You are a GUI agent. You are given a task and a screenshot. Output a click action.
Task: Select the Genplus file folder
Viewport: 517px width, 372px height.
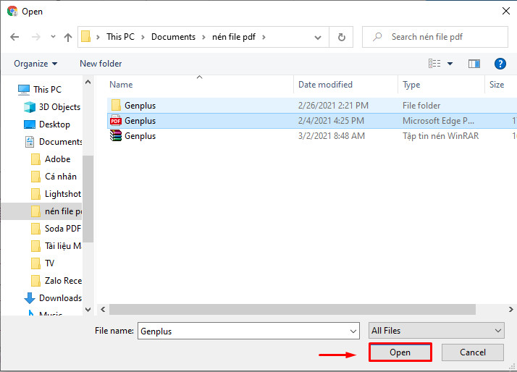click(x=140, y=106)
